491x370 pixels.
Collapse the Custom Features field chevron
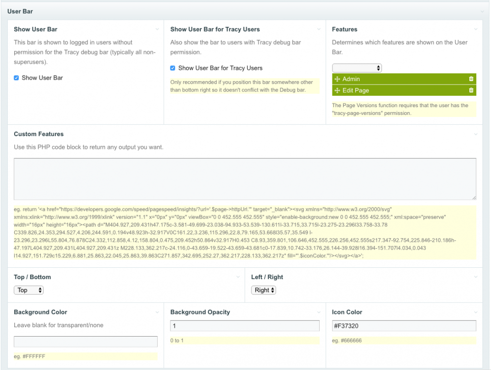coord(475,134)
